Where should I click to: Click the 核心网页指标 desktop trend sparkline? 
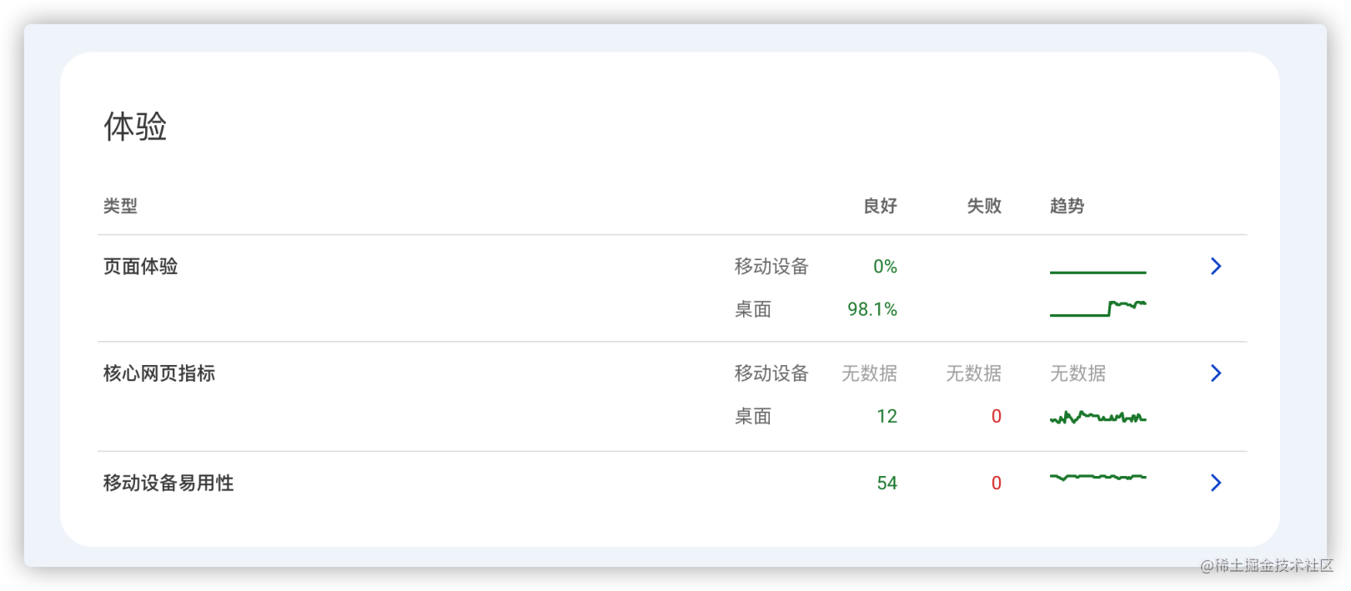coord(1097,417)
